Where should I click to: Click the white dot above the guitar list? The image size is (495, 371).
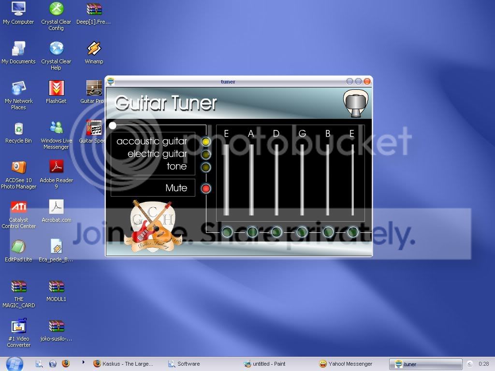(x=112, y=126)
